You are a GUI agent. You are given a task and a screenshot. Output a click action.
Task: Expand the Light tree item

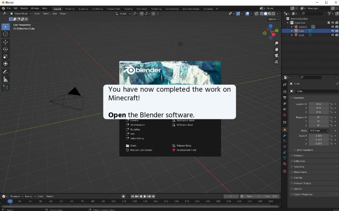coord(292,35)
